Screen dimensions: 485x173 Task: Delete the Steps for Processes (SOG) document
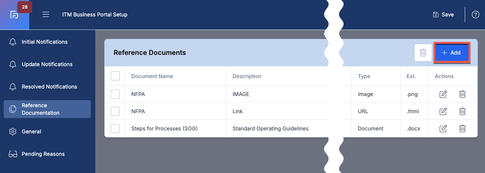[x=462, y=129]
